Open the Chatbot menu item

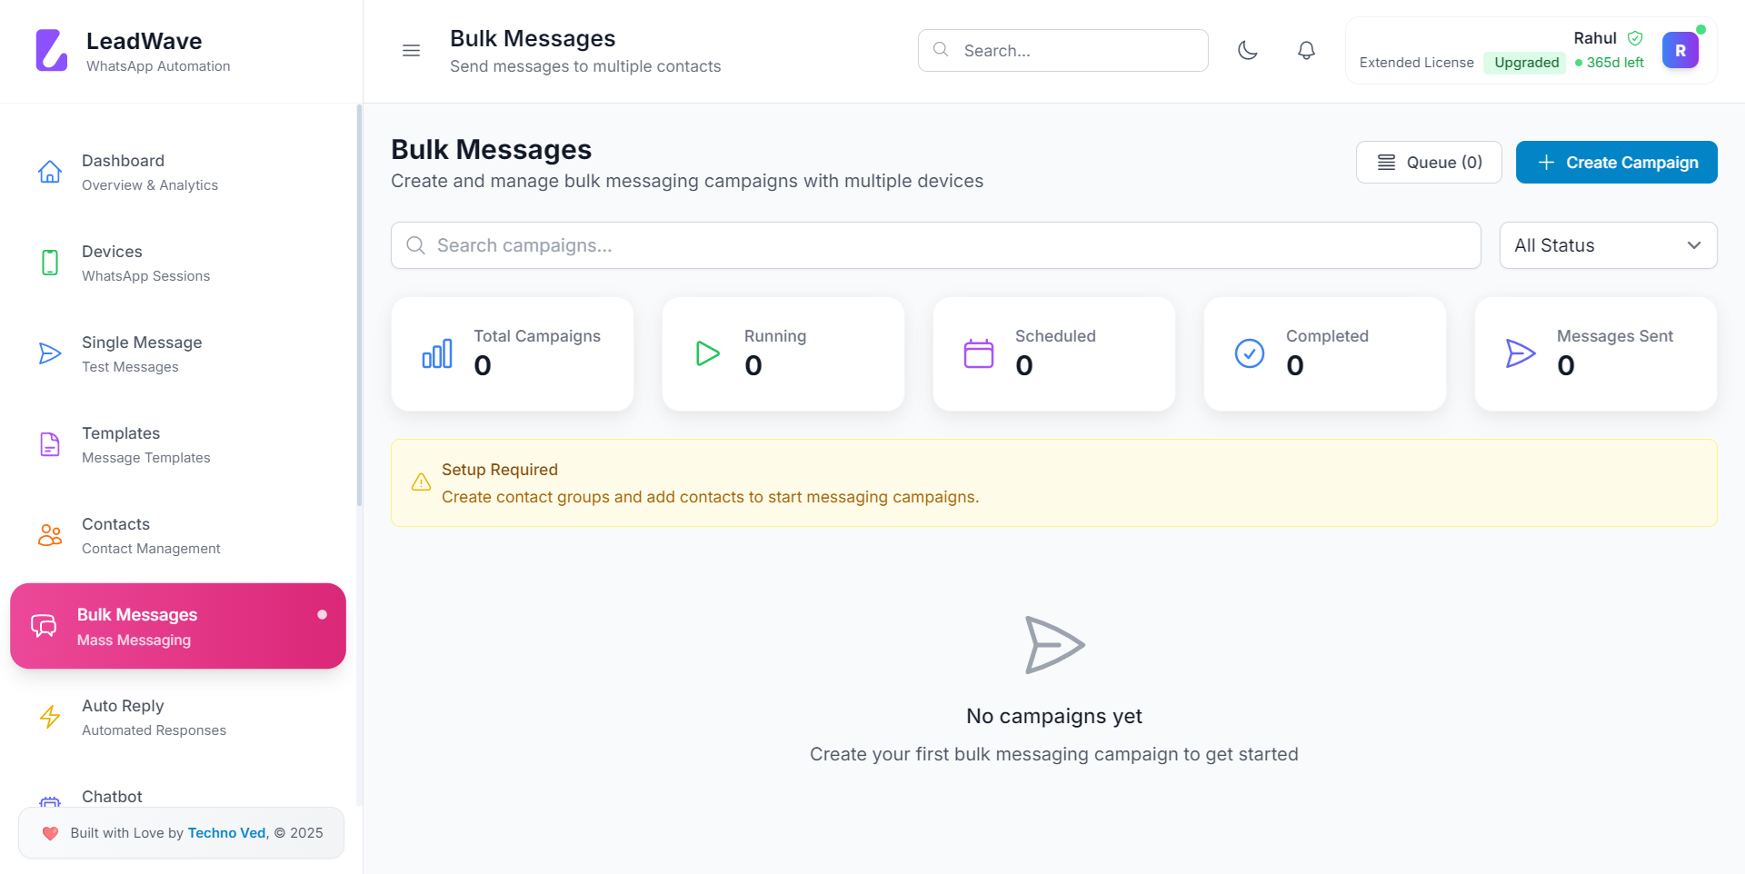(x=112, y=797)
